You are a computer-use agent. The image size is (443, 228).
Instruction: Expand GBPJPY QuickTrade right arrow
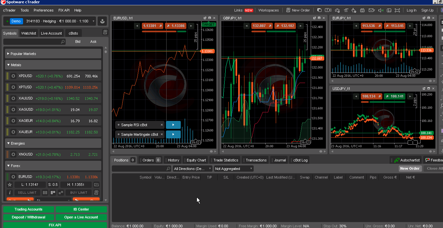(x=301, y=26)
